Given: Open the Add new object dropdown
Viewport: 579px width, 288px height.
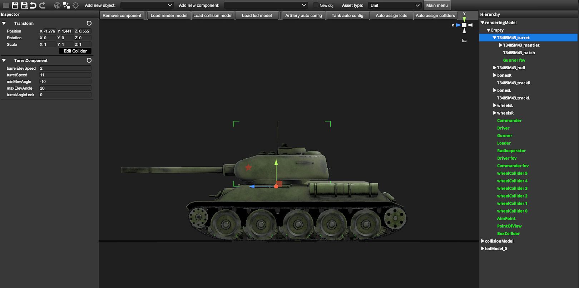Looking at the screenshot, I should pyautogui.click(x=147, y=5).
